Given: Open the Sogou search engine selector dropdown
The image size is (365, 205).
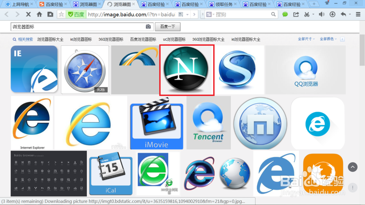Looking at the screenshot, I should tap(210, 15).
